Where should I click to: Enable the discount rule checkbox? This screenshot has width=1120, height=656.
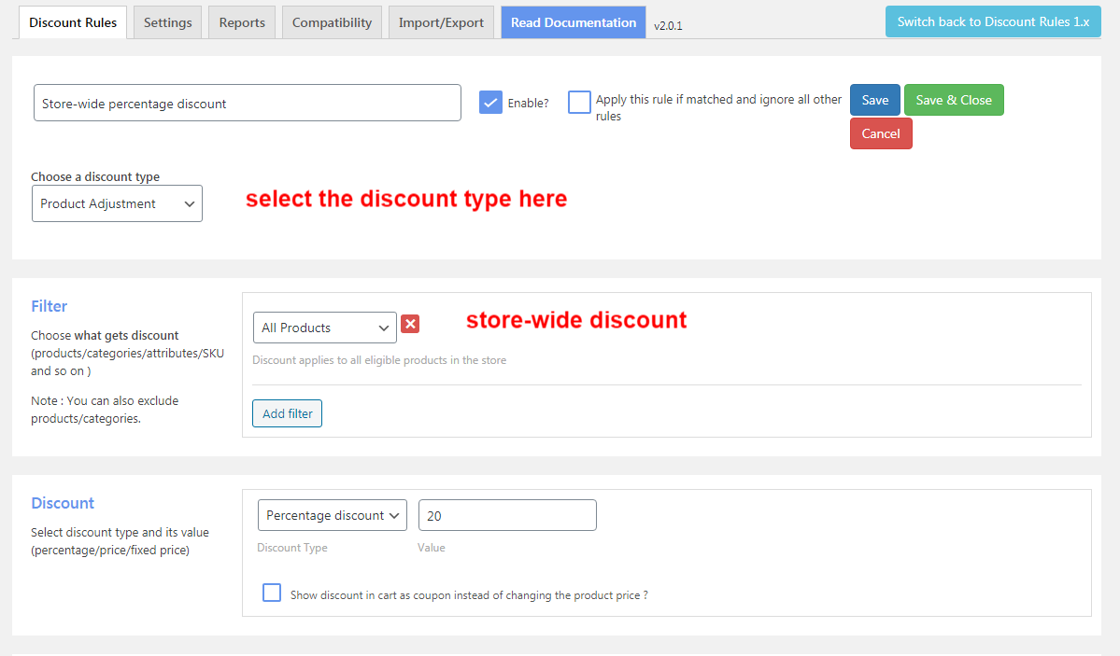pos(490,103)
